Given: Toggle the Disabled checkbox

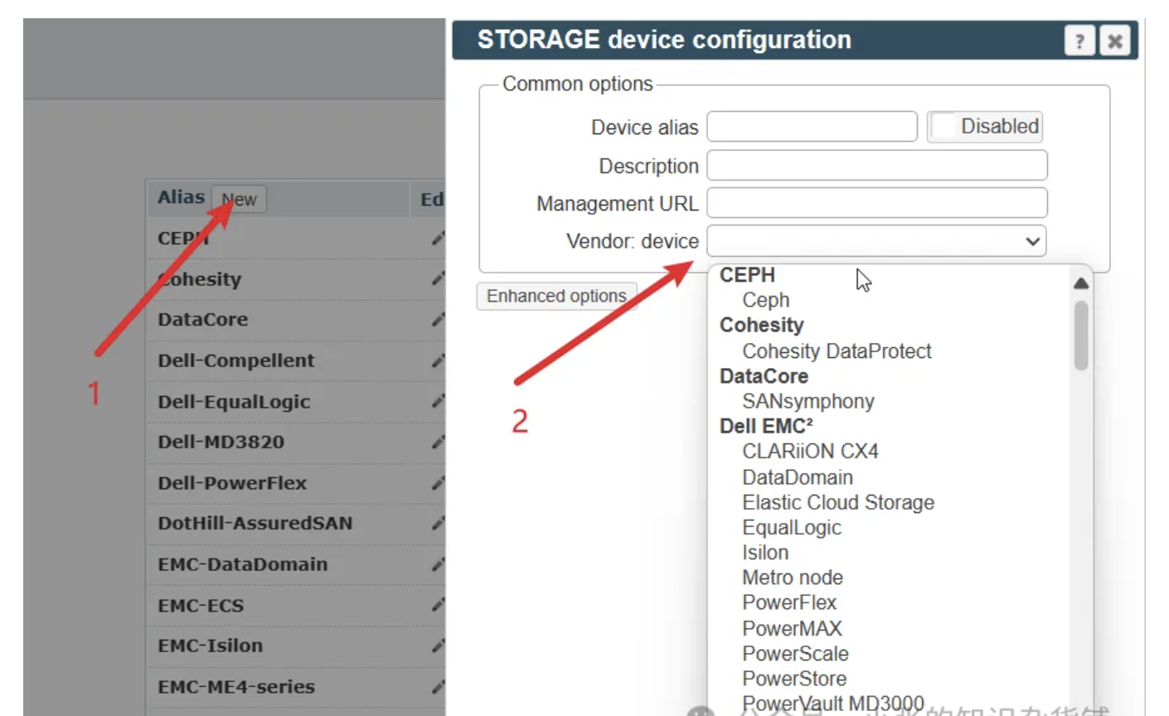Looking at the screenshot, I should coord(943,127).
